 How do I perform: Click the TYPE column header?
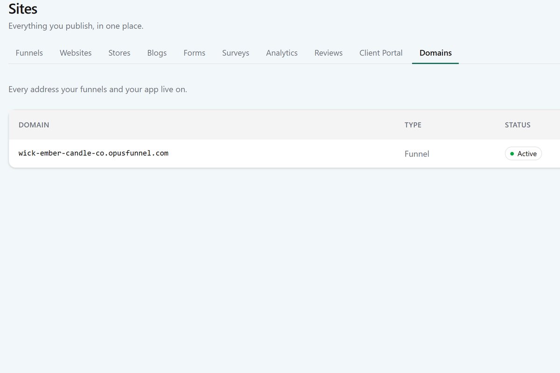click(413, 125)
